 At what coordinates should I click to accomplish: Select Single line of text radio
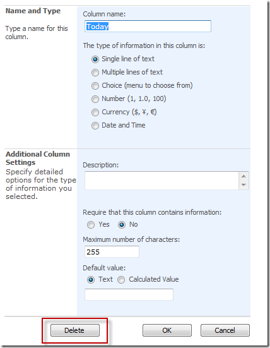(95, 59)
